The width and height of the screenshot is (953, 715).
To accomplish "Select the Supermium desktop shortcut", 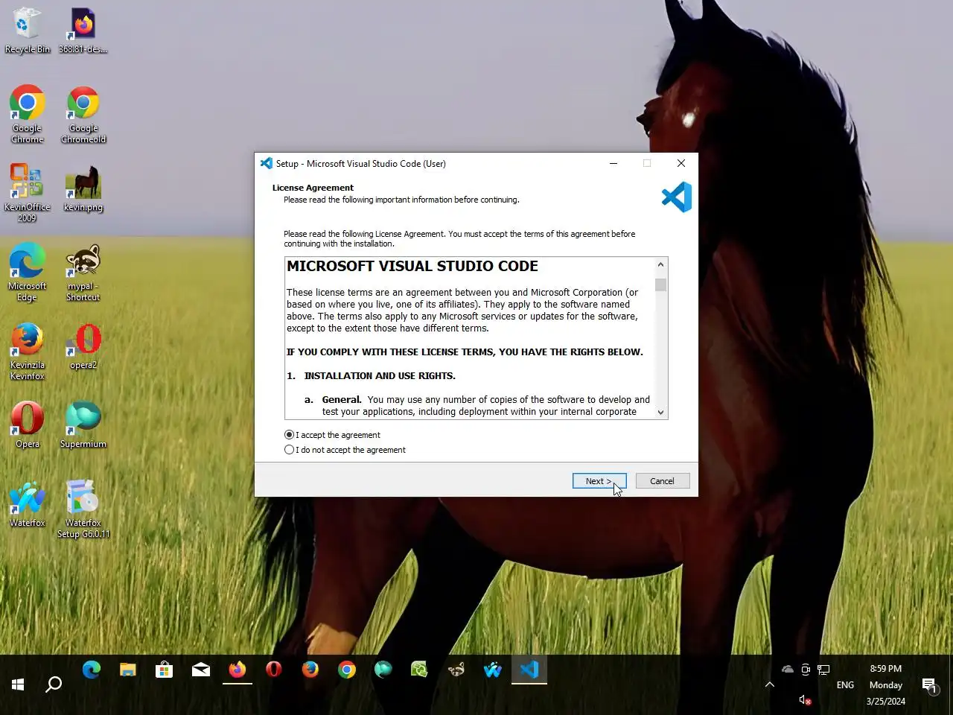I will click(x=83, y=425).
